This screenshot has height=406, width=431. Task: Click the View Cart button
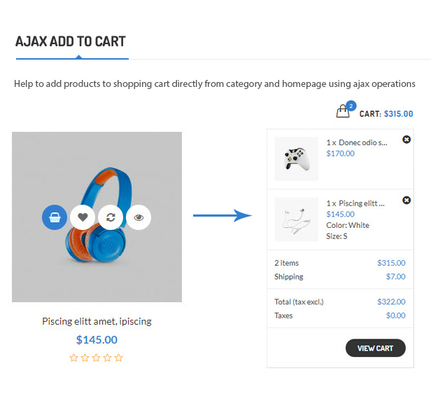pos(376,348)
